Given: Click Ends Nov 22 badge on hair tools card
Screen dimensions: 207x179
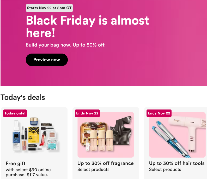Looking at the screenshot, I should [159, 113].
